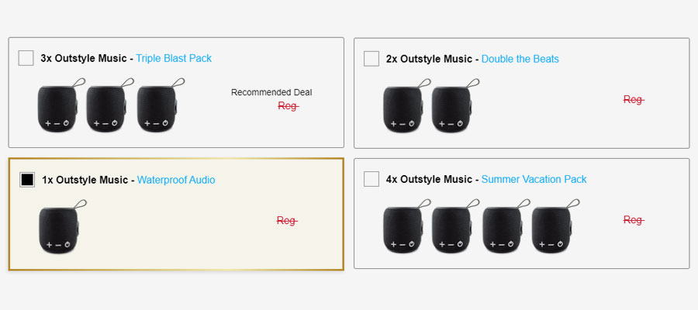Screen dimensions: 698x310
Task: Open the Double the Beats link
Action: click(x=520, y=59)
